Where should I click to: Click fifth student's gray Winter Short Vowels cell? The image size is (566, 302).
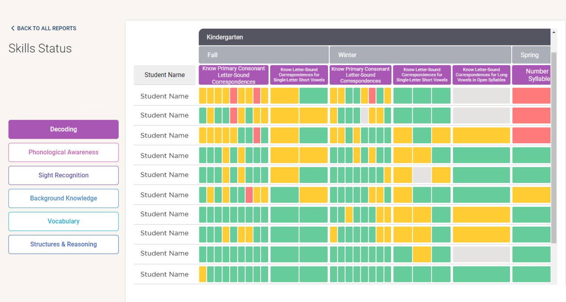[422, 175]
